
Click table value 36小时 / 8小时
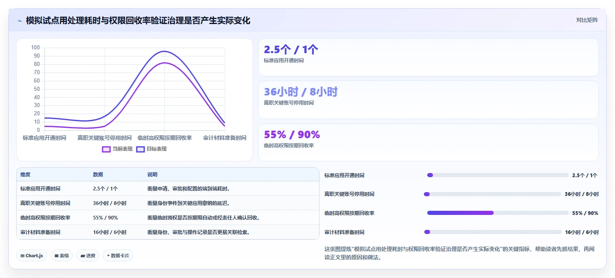[110, 203]
